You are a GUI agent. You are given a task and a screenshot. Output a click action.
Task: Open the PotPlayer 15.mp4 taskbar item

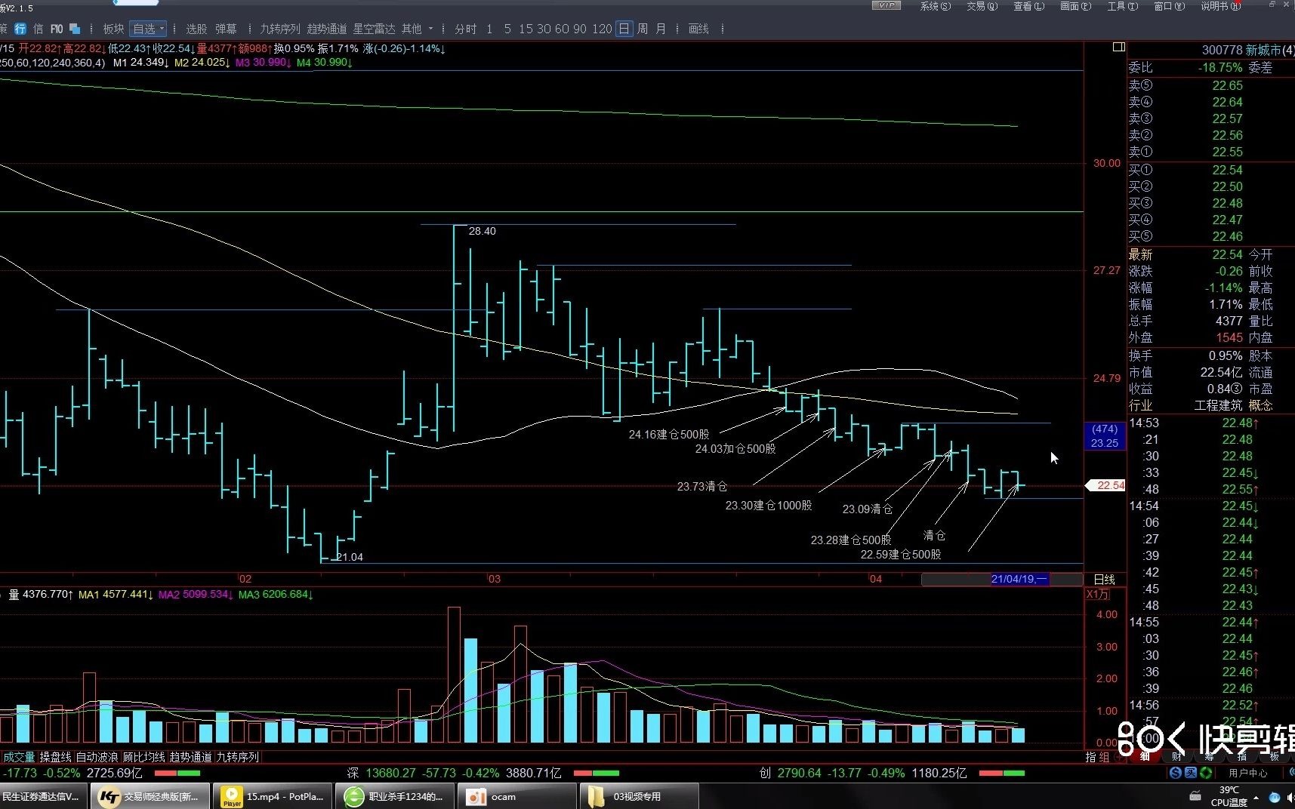pos(274,796)
